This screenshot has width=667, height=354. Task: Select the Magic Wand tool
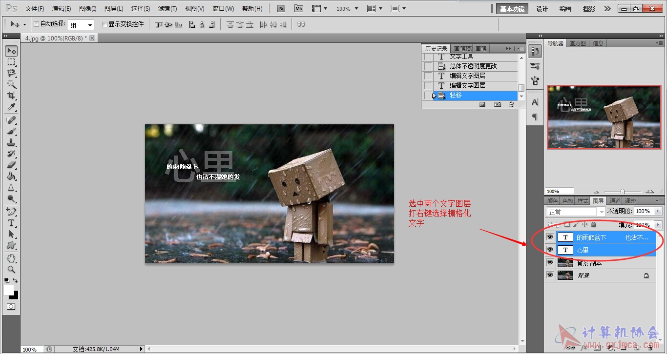(11, 84)
